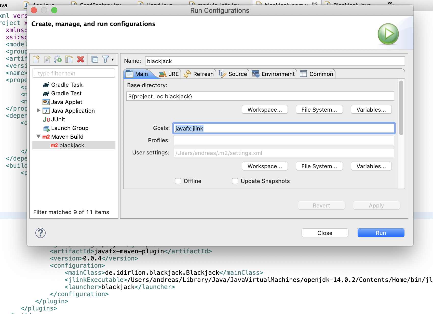
Task: Duplicate the selected launch configuration
Action: [69, 59]
